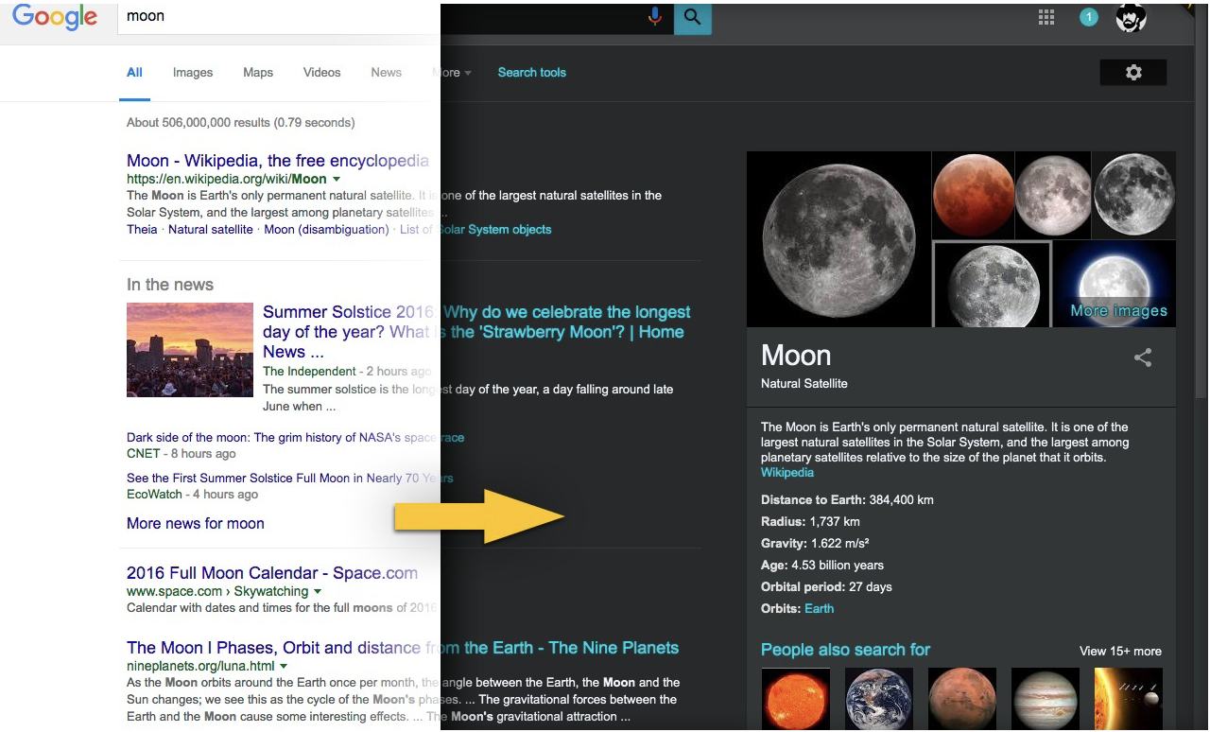Viewport: 1210px width, 732px height.
Task: Open the Stonehenge news thumbnail
Action: point(190,350)
